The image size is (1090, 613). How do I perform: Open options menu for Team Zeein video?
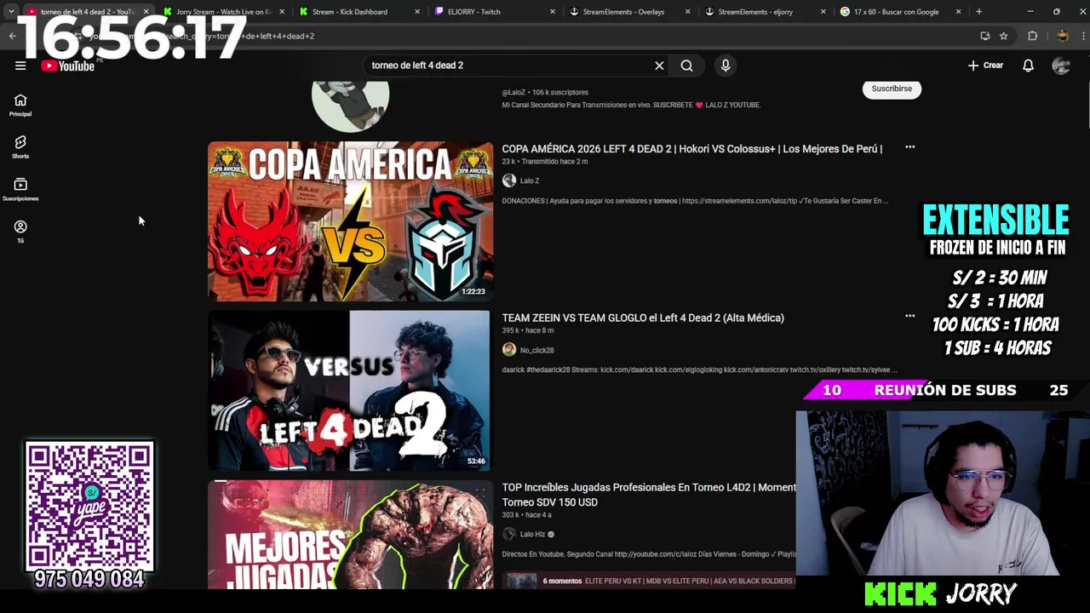(909, 316)
